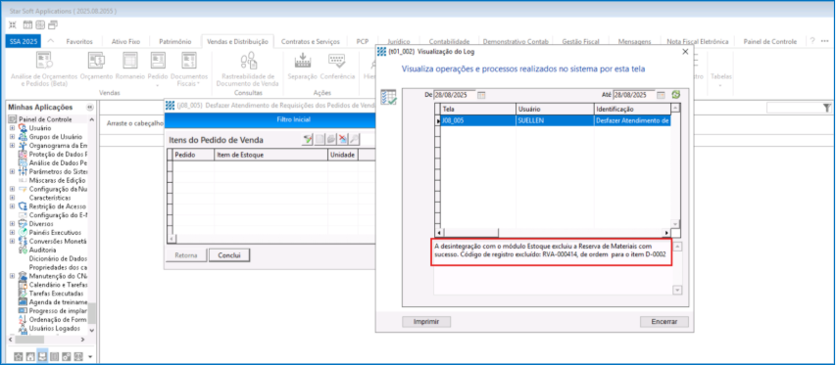
Task: Click the Usuário column header in log grid
Action: point(555,109)
